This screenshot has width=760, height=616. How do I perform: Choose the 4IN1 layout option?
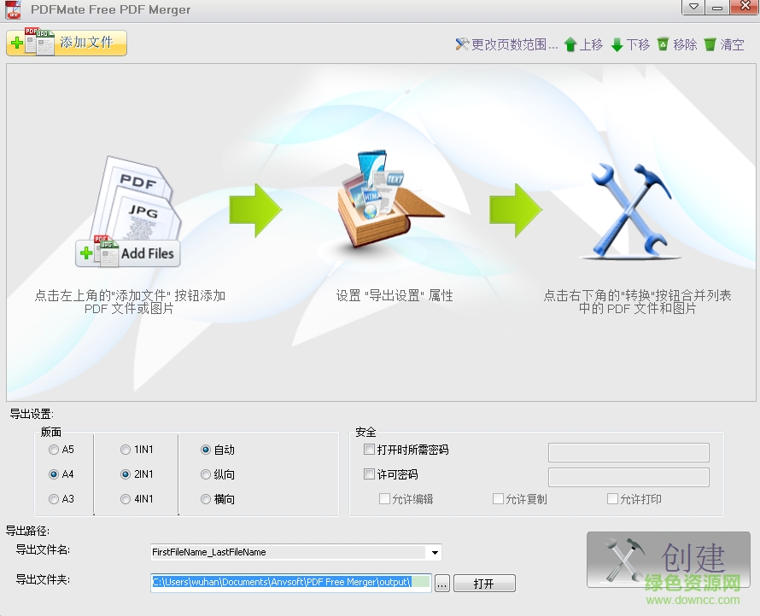[x=123, y=499]
